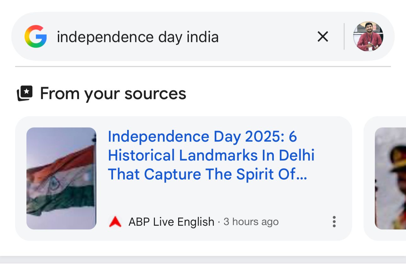Open the Indian flag article thumbnail
This screenshot has height=278, width=406.
tap(61, 178)
